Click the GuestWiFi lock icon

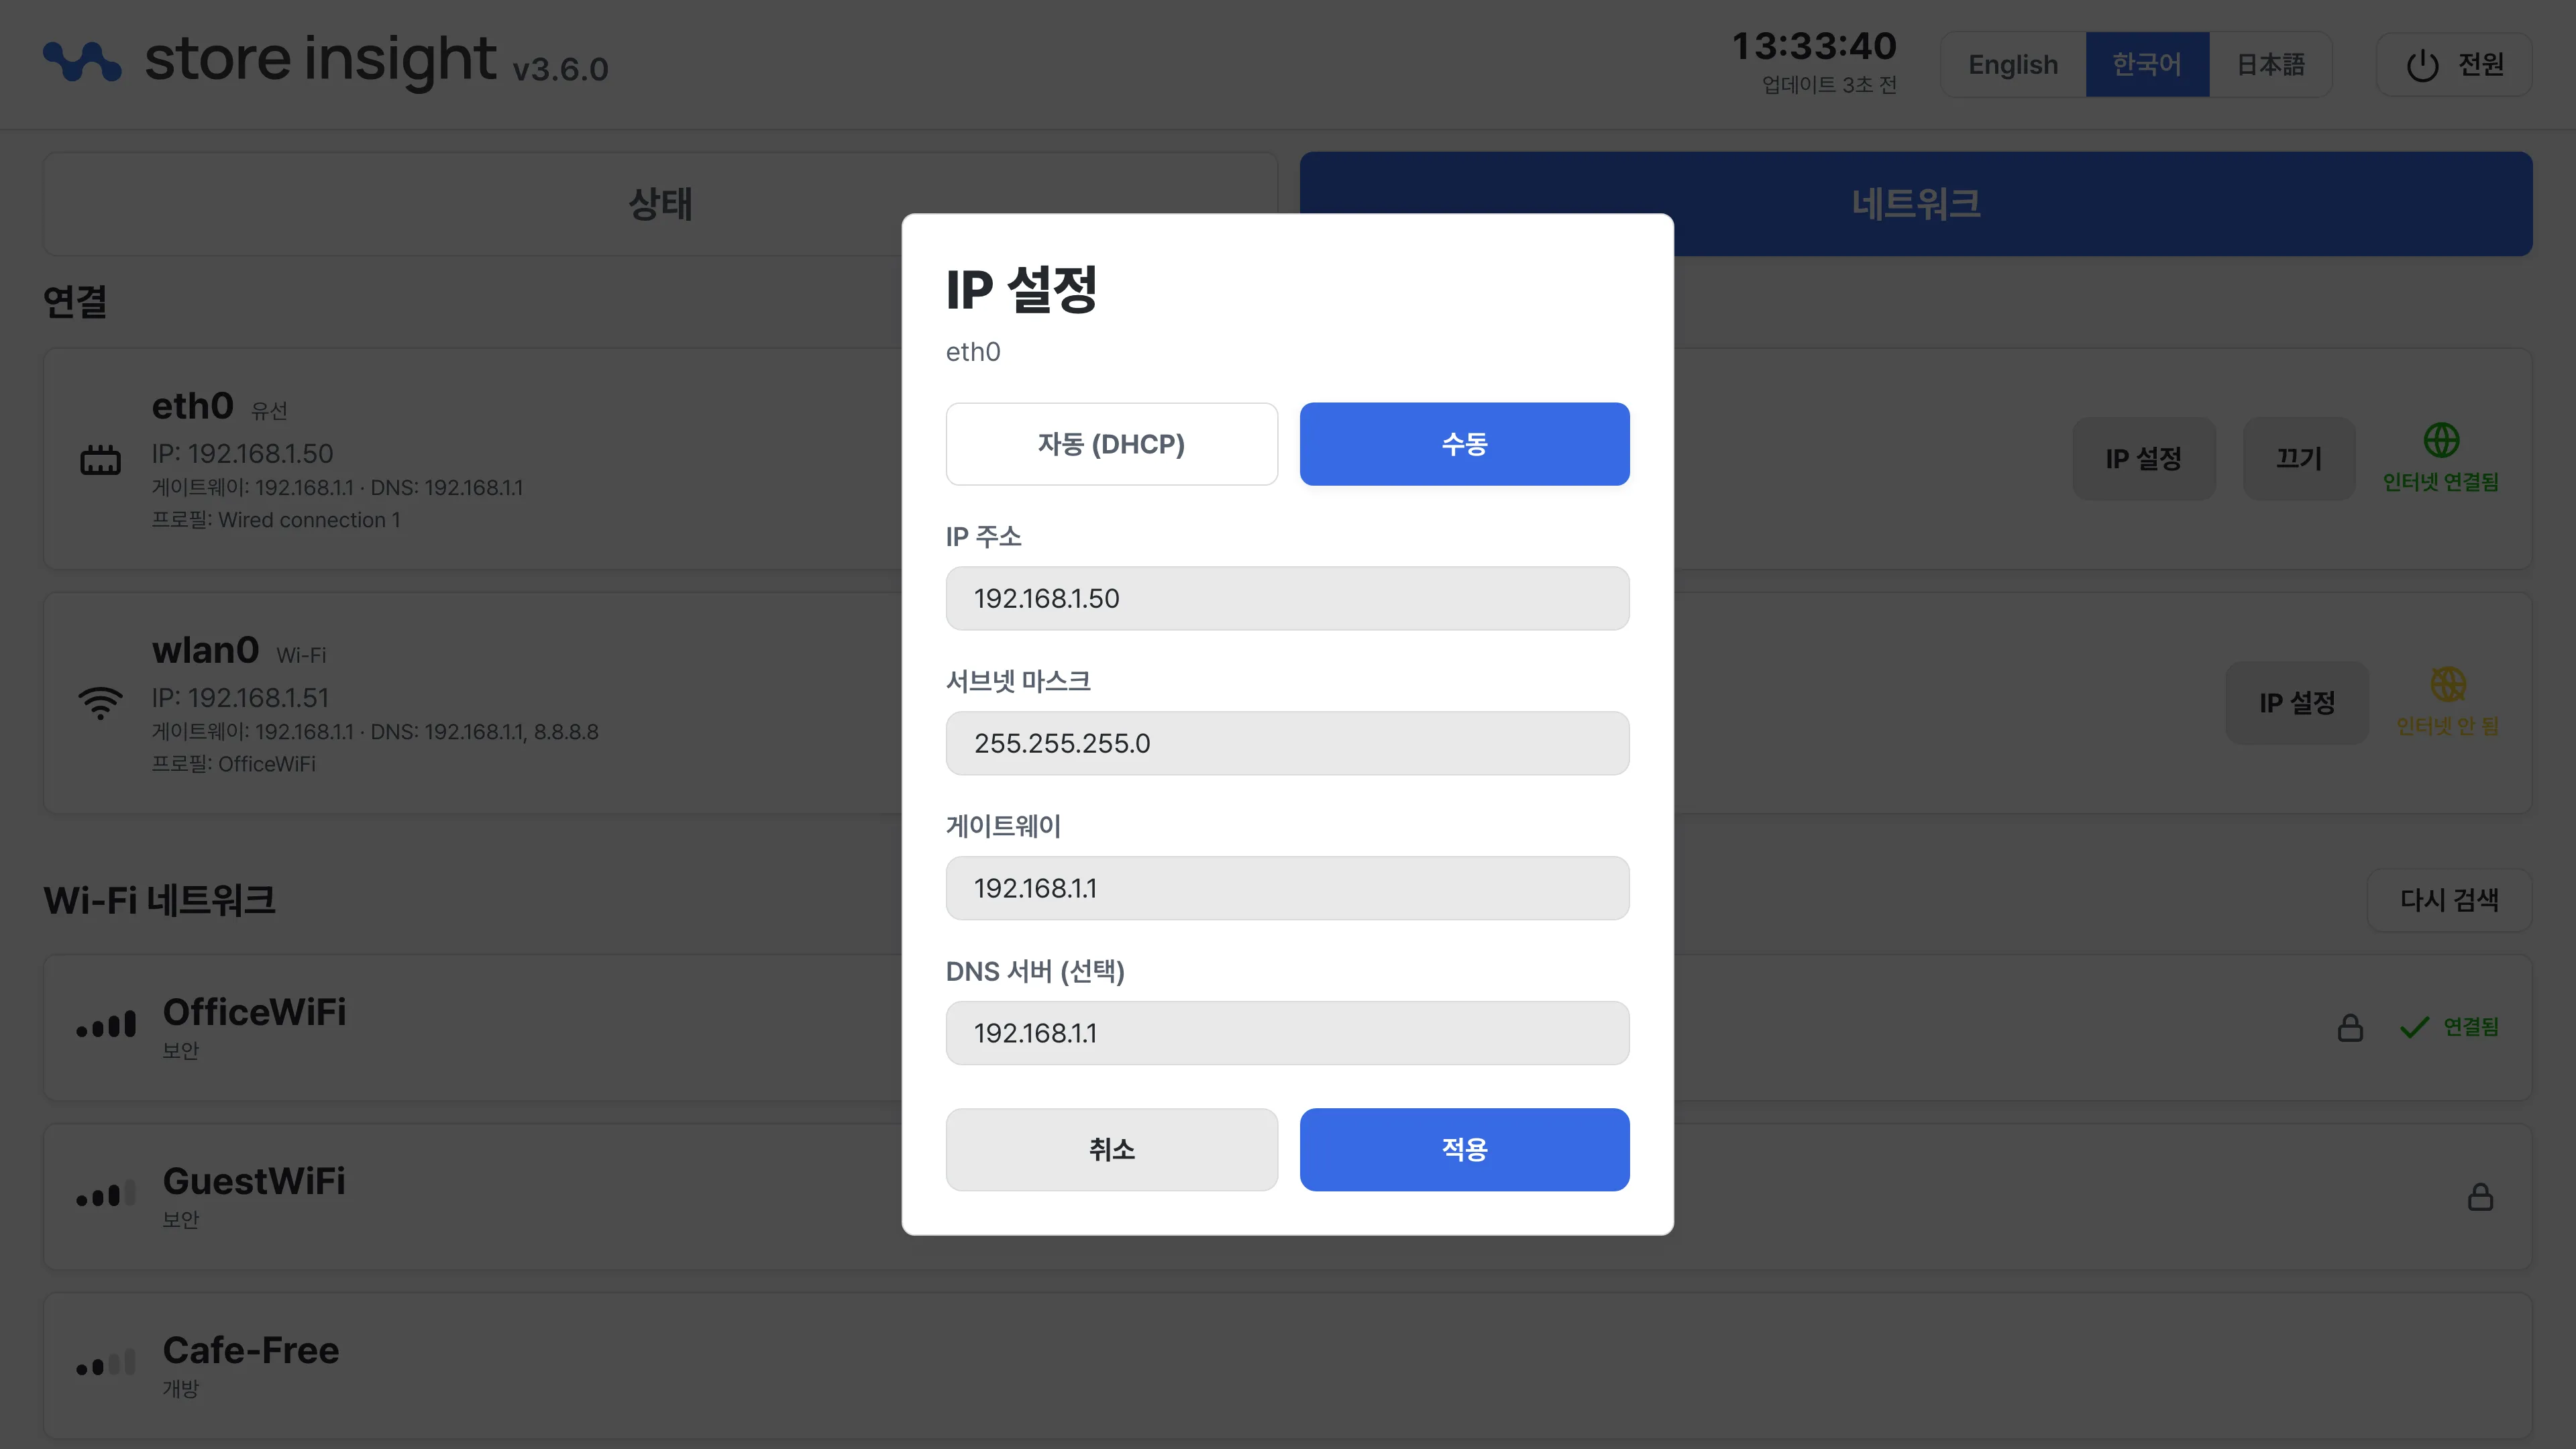click(x=2480, y=1196)
